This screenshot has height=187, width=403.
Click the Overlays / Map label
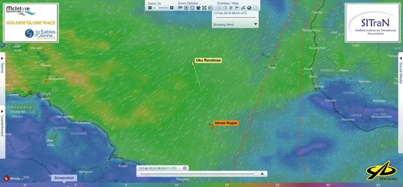tap(228, 4)
